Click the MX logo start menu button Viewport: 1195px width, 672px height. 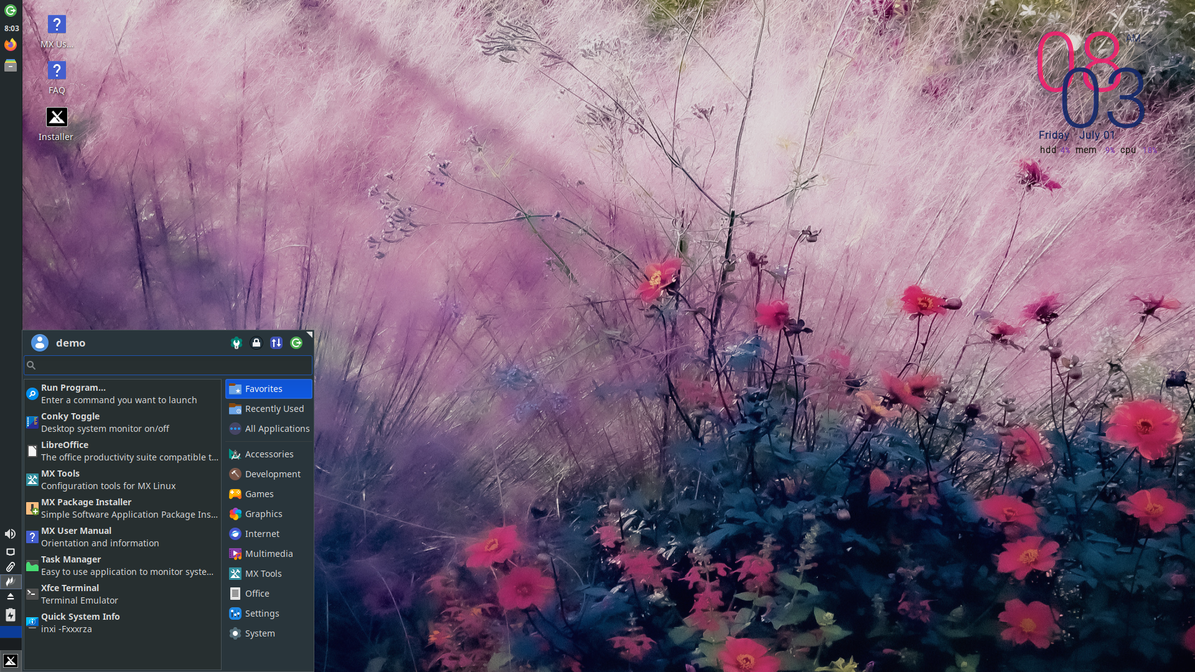[11, 661]
